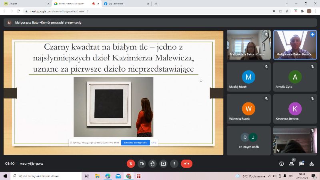Screen dimensions: 320x180
Task: Unmute the microphone in the call controls
Action: (x=131, y=164)
